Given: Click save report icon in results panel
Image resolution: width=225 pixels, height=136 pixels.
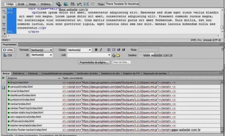Looking at the screenshot, I should pos(4,88).
